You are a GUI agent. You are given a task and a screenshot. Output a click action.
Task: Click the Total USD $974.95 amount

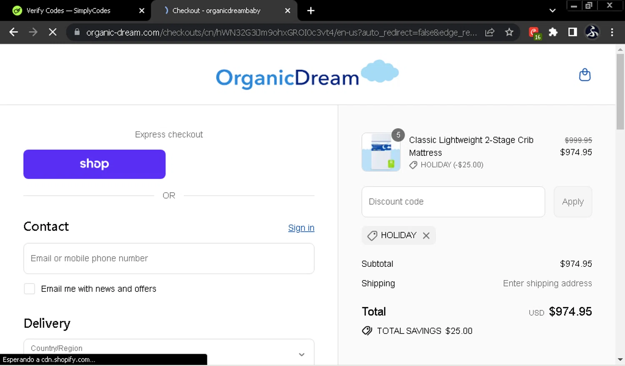point(570,311)
